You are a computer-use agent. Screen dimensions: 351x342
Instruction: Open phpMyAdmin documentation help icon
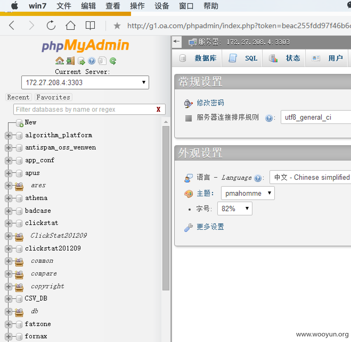92,61
